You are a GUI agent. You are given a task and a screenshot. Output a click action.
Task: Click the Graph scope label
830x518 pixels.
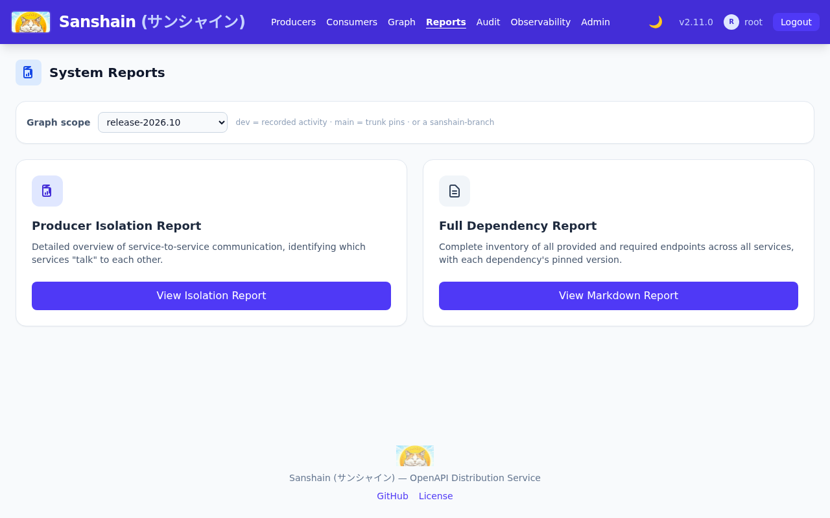(58, 122)
